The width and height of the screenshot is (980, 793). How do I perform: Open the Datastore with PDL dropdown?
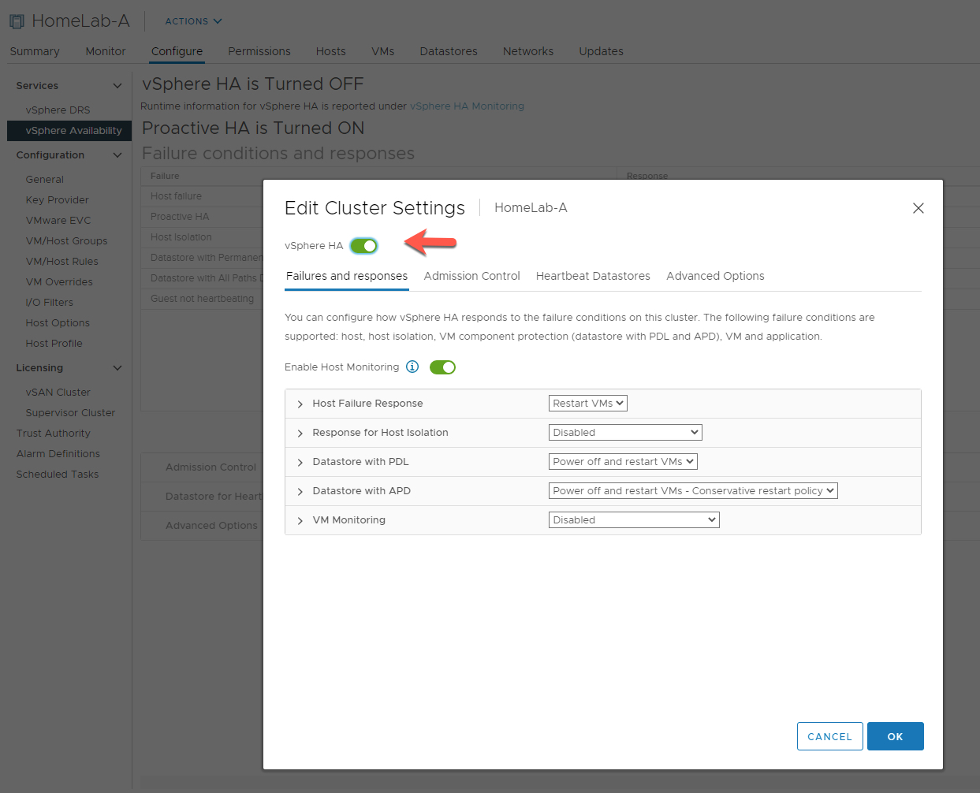pyautogui.click(x=622, y=461)
